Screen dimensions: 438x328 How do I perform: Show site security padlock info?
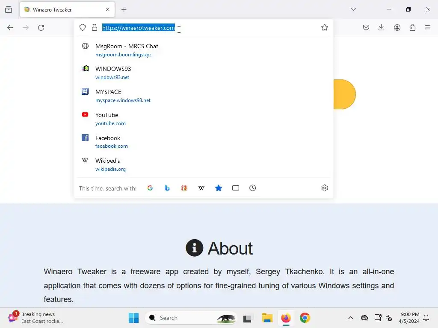click(95, 27)
